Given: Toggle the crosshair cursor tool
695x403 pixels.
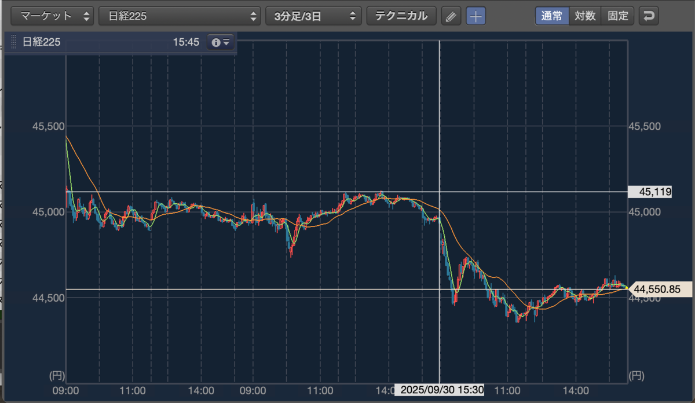Looking at the screenshot, I should tap(476, 16).
